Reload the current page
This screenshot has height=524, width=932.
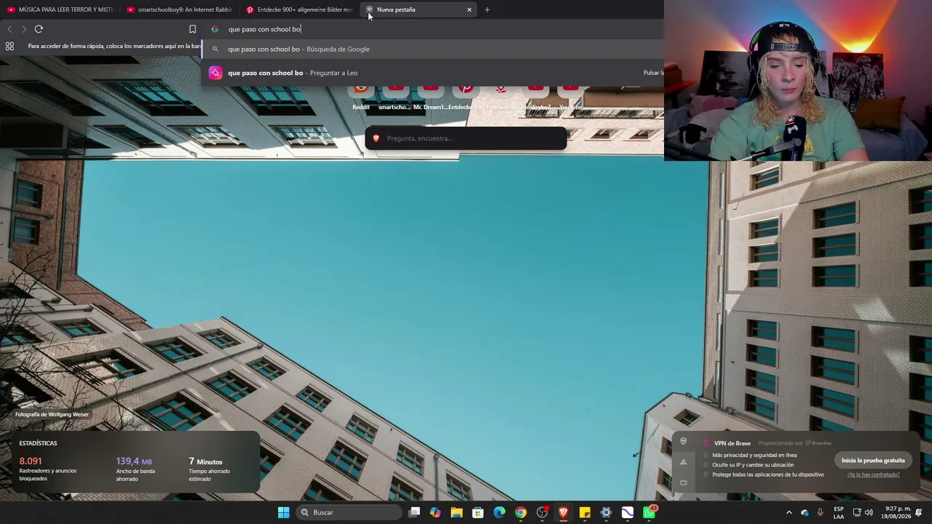tap(39, 29)
